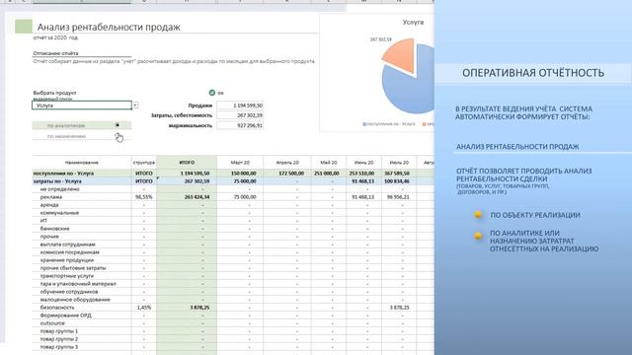Click the yellow bullet beside 'ПО АНАЛИТИКЕ ИЛИ'

pyautogui.click(x=478, y=236)
